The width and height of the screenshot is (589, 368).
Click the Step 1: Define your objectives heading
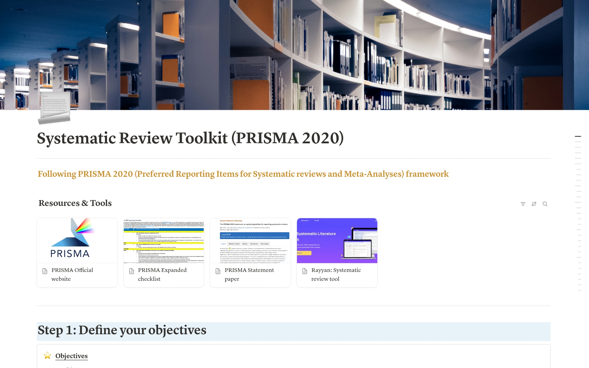coord(122,330)
